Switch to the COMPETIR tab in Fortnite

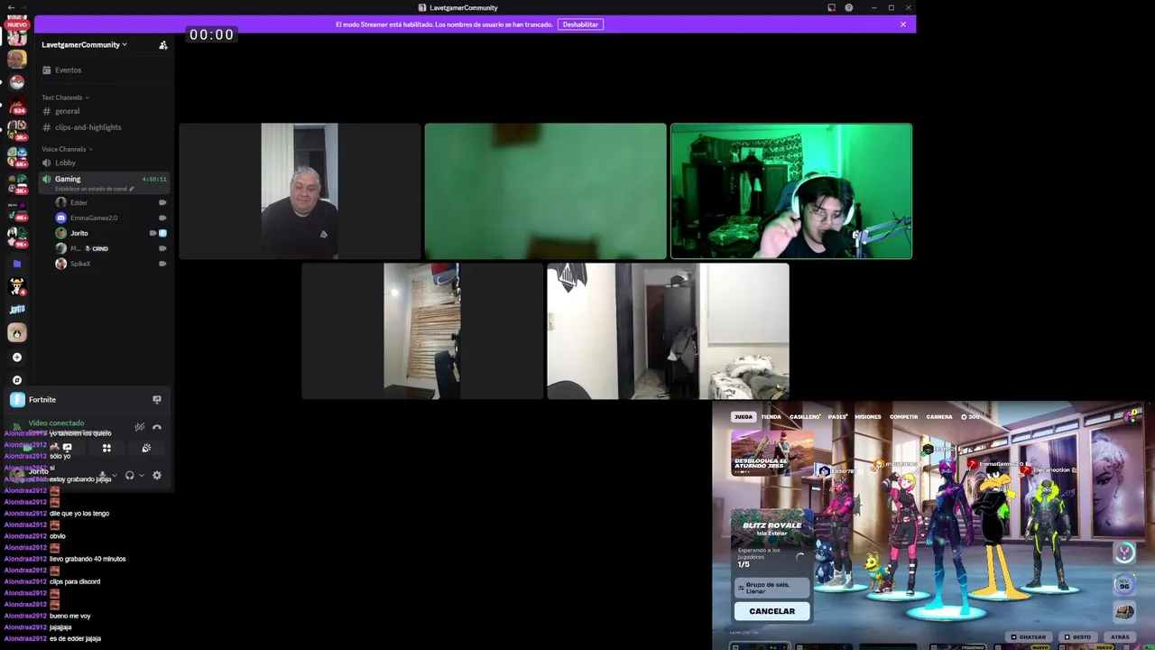point(903,417)
